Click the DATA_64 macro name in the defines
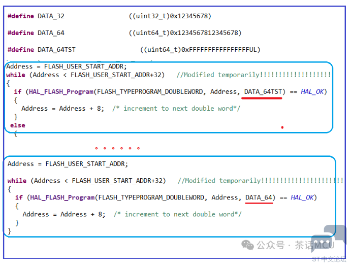 [x=51, y=33]
